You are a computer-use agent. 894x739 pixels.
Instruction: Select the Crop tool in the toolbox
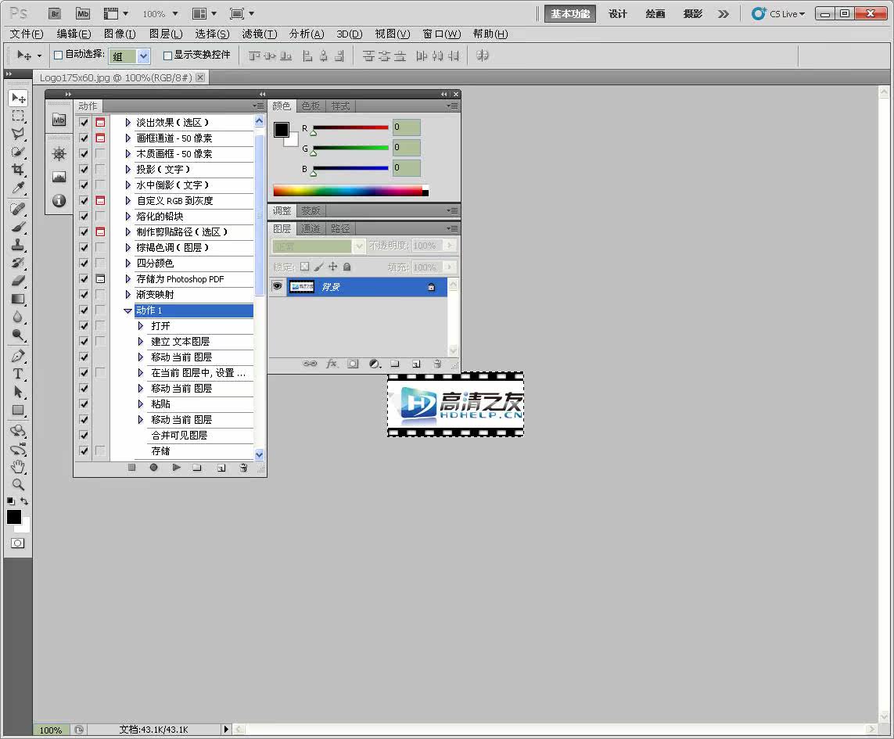click(x=18, y=170)
